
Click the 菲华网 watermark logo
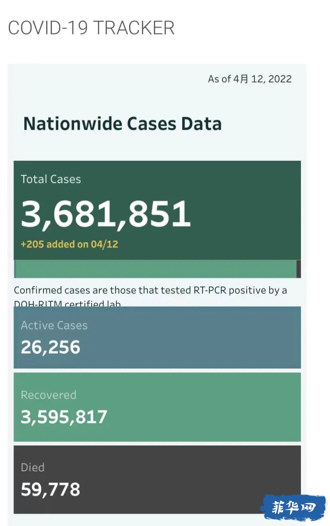pos(293,507)
